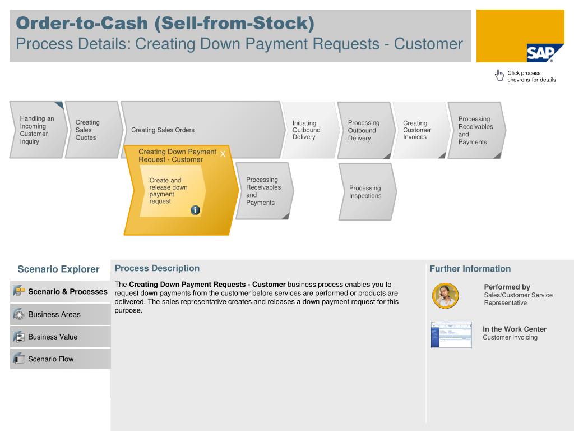Click the hand pointer icon near chevrons hint
The image size is (574, 431).
(x=499, y=75)
